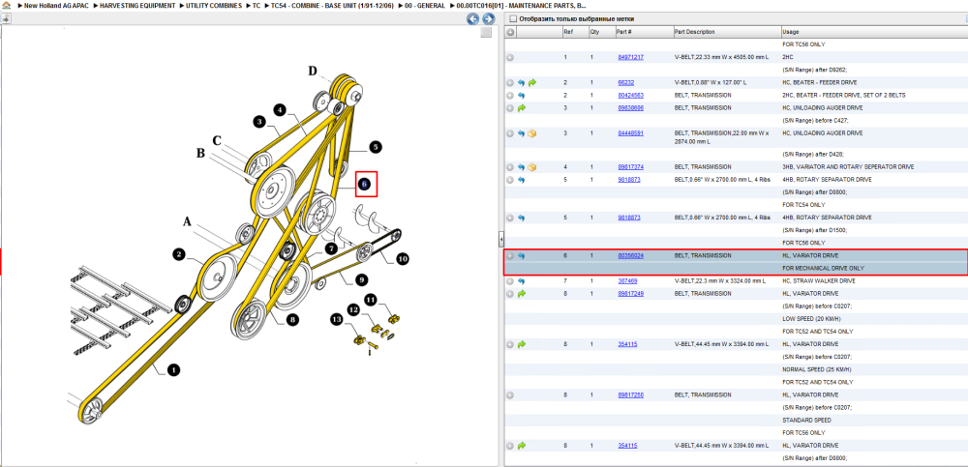Open part number link 66232
This screenshot has height=467, width=968.
pos(626,82)
